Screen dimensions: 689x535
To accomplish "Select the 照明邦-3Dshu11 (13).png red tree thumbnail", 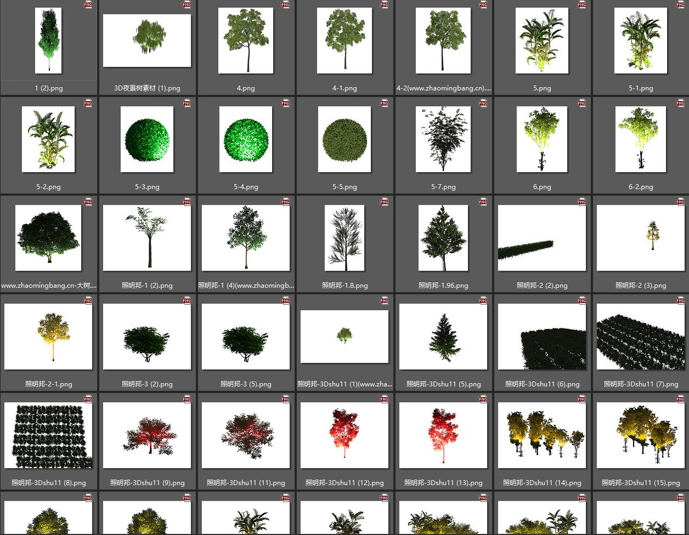I will (443, 435).
